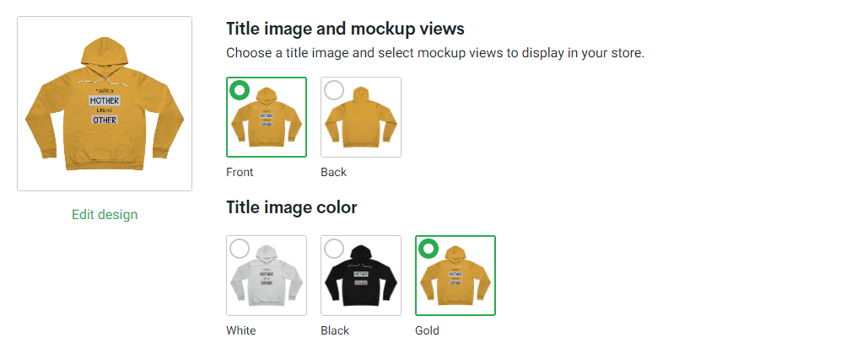Click the "Title image color" heading
The height and width of the screenshot is (359, 868).
point(292,207)
